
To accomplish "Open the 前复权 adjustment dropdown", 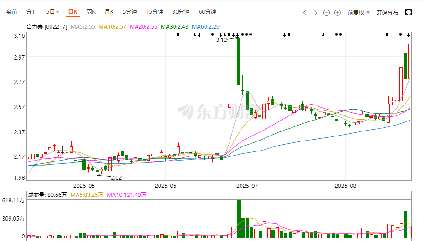I will click(x=358, y=13).
